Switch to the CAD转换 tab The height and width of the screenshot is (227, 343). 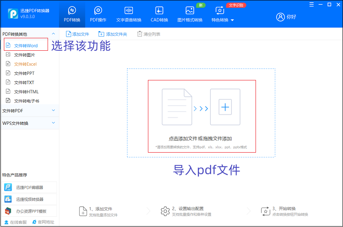(159, 14)
